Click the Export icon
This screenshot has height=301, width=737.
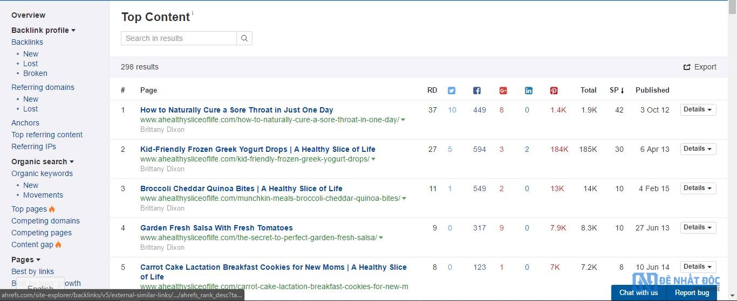click(x=687, y=67)
